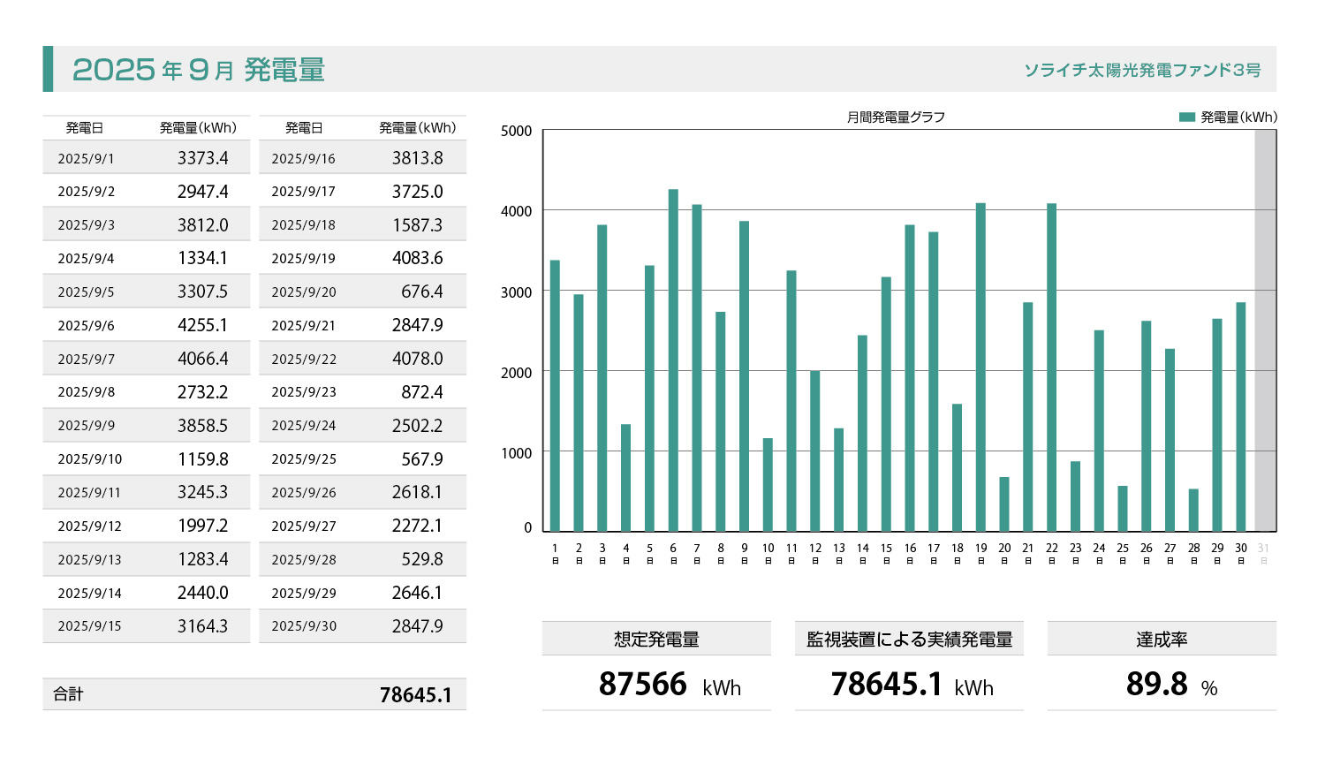The height and width of the screenshot is (765, 1325).
Task: Click the short bar for day 28
Action: (1193, 510)
